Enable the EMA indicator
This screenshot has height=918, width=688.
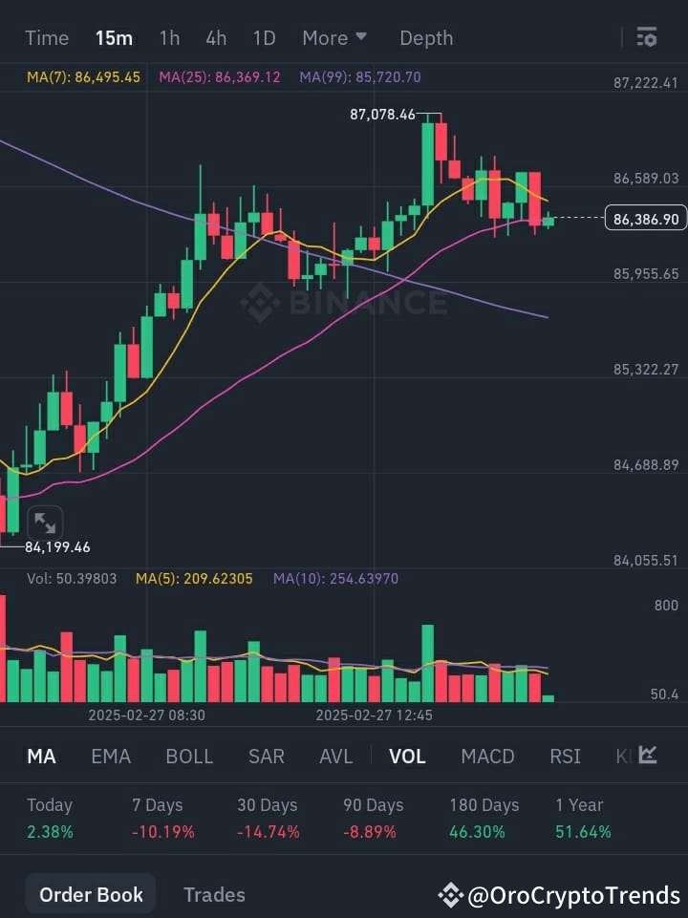(x=111, y=756)
